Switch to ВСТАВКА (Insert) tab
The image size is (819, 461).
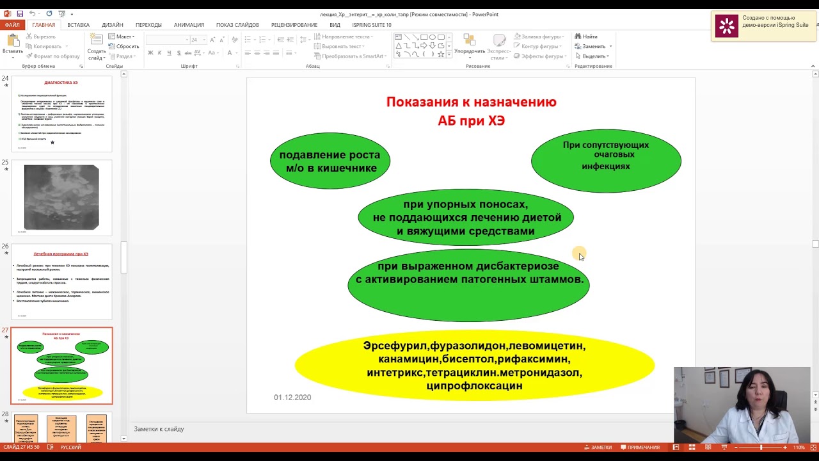coord(78,25)
